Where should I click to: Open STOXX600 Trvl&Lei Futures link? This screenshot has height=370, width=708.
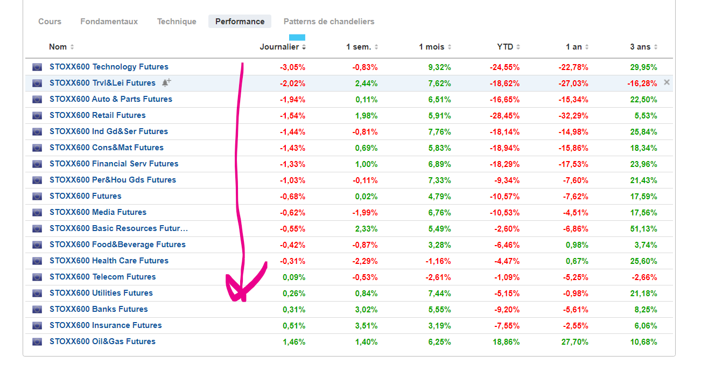click(x=102, y=83)
